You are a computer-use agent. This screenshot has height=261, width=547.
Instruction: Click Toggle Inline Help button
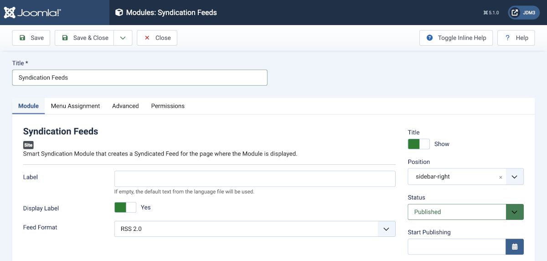pos(456,38)
